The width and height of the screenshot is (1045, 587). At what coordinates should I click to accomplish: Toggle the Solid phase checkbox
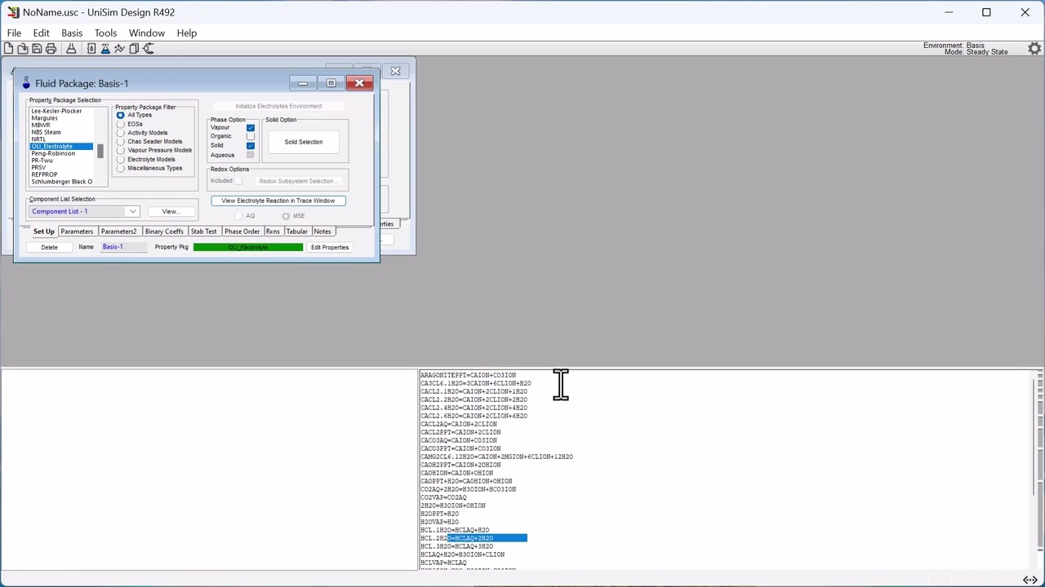click(251, 146)
